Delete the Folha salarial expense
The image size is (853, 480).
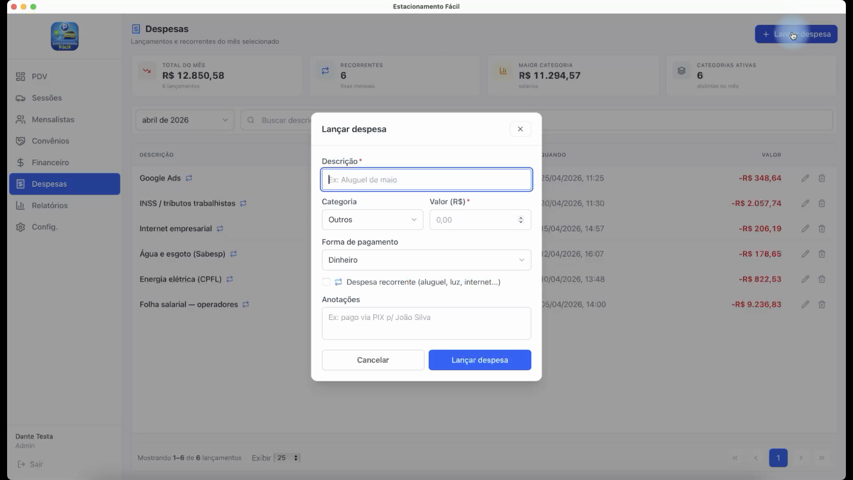click(x=822, y=305)
